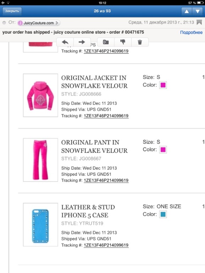Click the Закрыть button

coord(12,11)
